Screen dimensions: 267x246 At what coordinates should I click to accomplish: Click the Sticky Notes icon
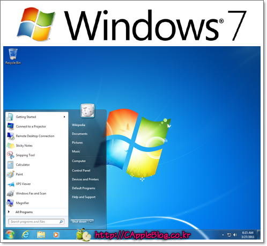(10, 146)
